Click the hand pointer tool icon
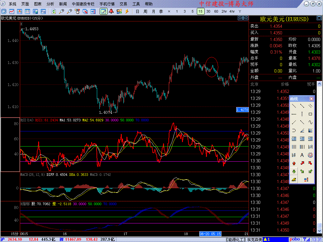The height and width of the screenshot is (242, 323). pos(77,11)
